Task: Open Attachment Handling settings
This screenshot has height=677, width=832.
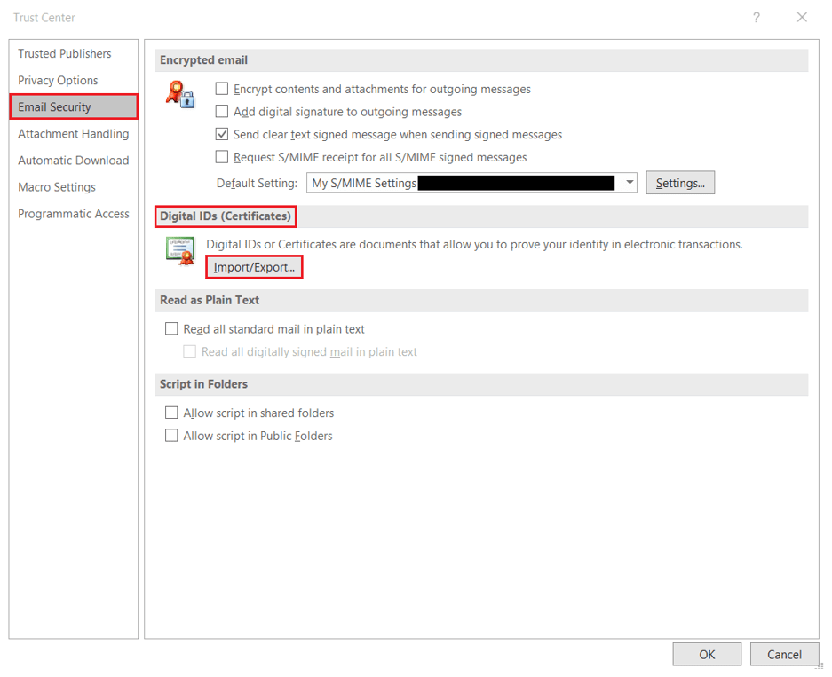Action: (73, 133)
